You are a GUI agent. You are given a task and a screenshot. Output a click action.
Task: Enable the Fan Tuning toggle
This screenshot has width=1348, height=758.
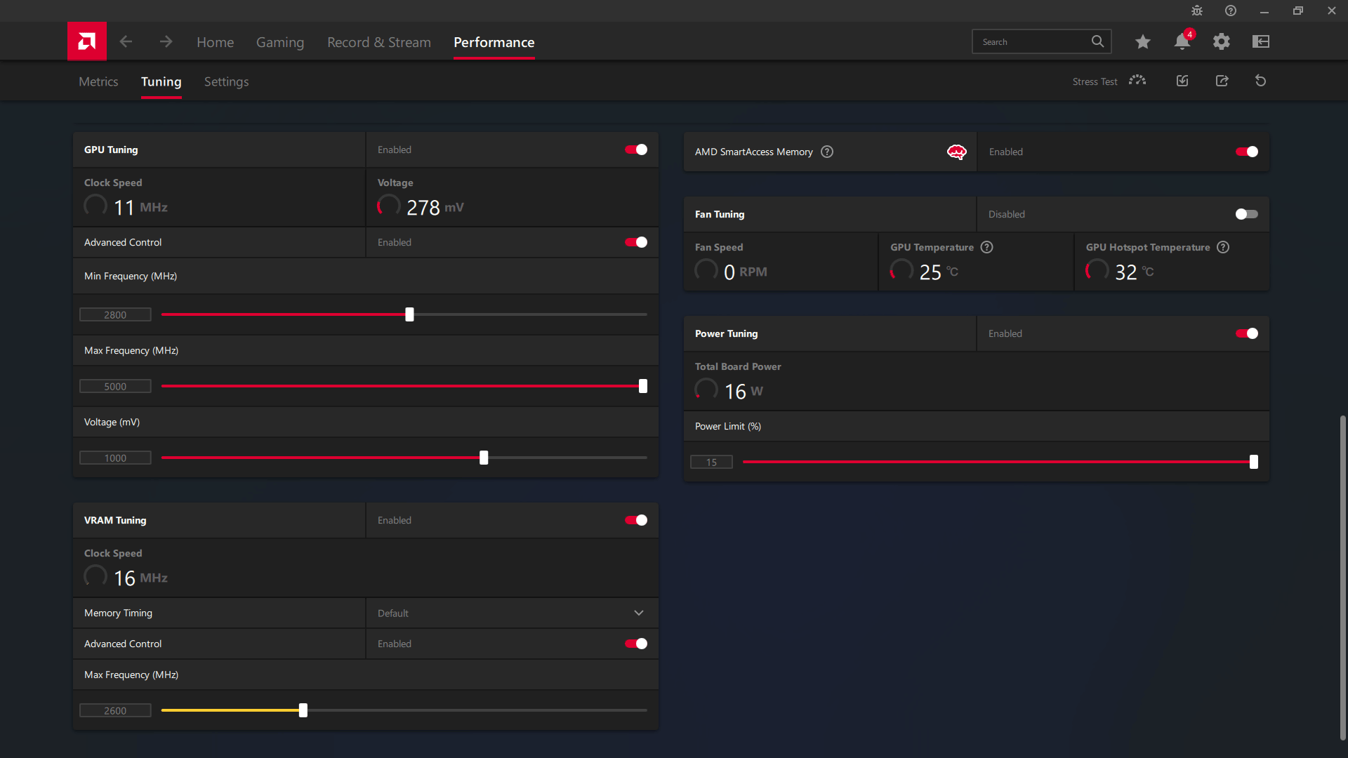pos(1247,214)
